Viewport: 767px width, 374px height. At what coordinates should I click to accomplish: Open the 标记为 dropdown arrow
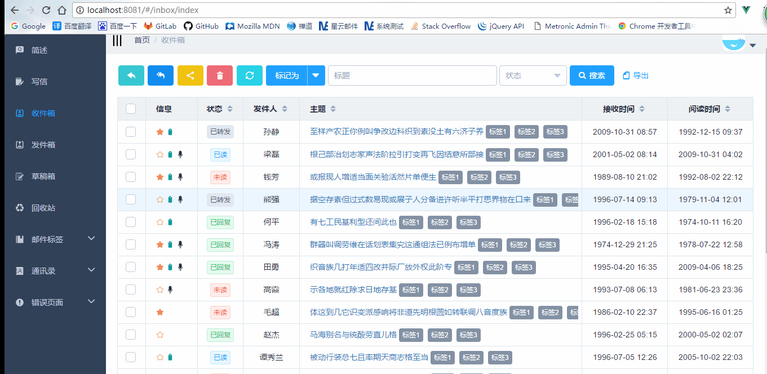click(316, 75)
